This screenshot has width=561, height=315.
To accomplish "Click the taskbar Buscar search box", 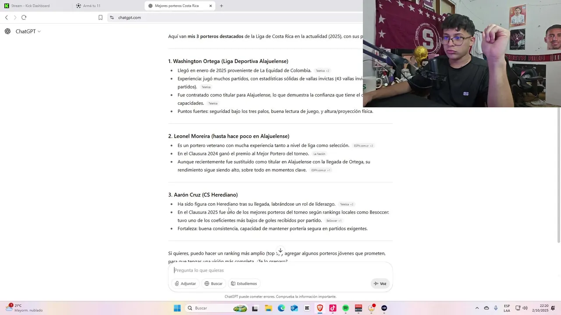I will 217,308.
